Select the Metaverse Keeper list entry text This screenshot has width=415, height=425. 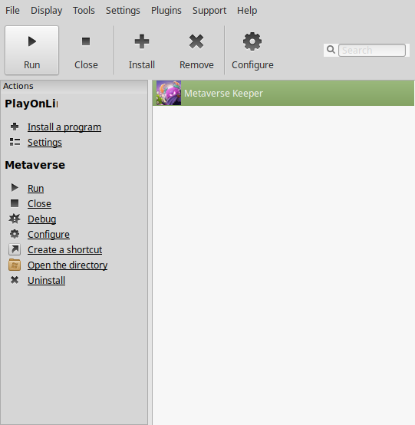224,94
